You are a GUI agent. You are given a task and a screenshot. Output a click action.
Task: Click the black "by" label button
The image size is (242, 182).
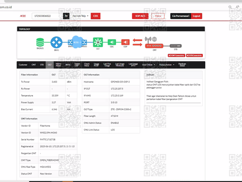point(66,16)
